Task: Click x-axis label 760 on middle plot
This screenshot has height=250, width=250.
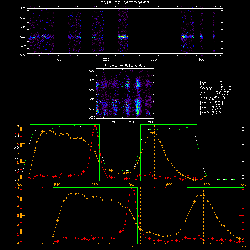Action: (104, 122)
